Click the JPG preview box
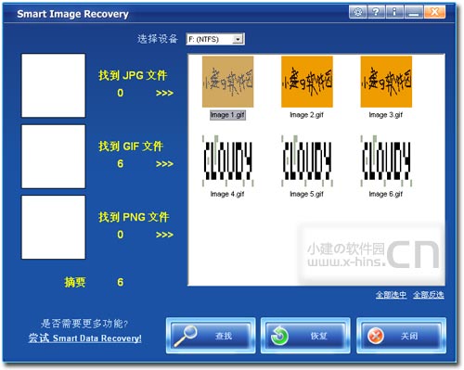The image size is (464, 370). pyautogui.click(x=53, y=85)
